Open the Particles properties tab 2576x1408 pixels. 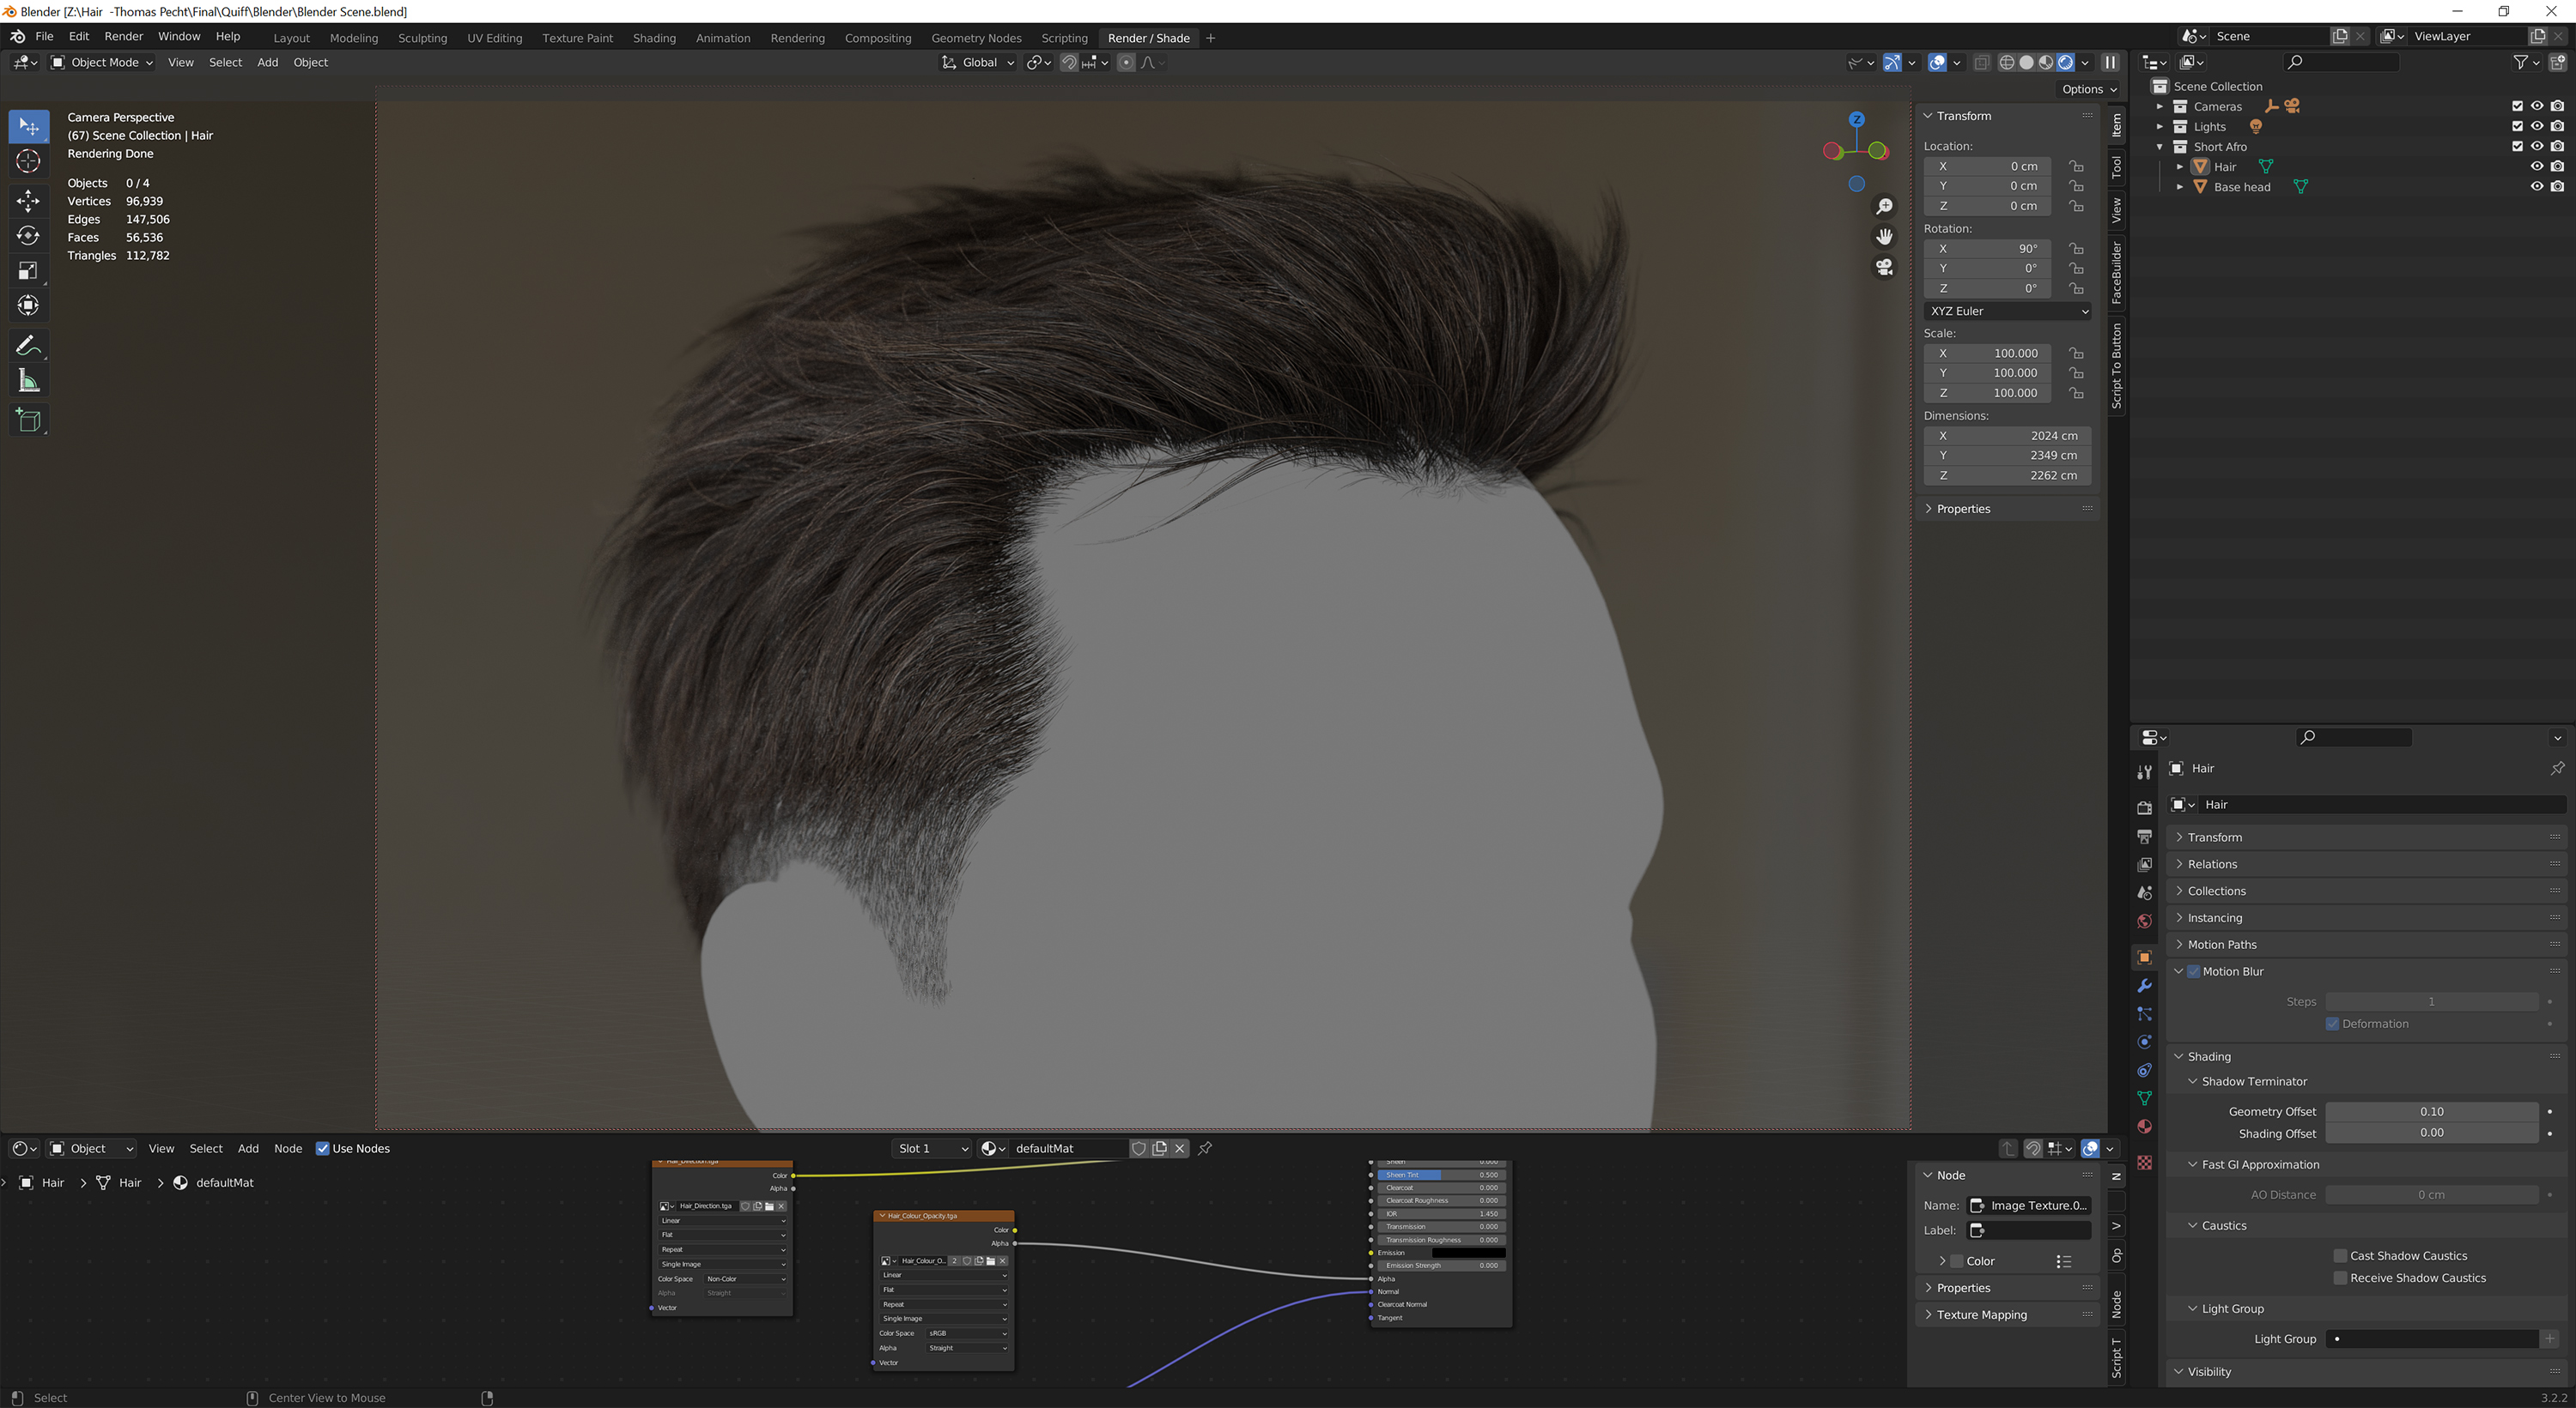2144,1013
